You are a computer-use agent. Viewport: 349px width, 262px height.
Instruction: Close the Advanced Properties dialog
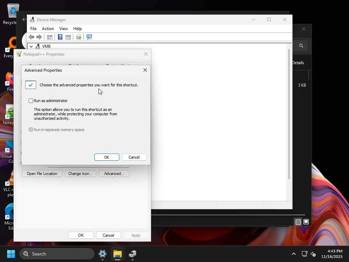coord(145,70)
